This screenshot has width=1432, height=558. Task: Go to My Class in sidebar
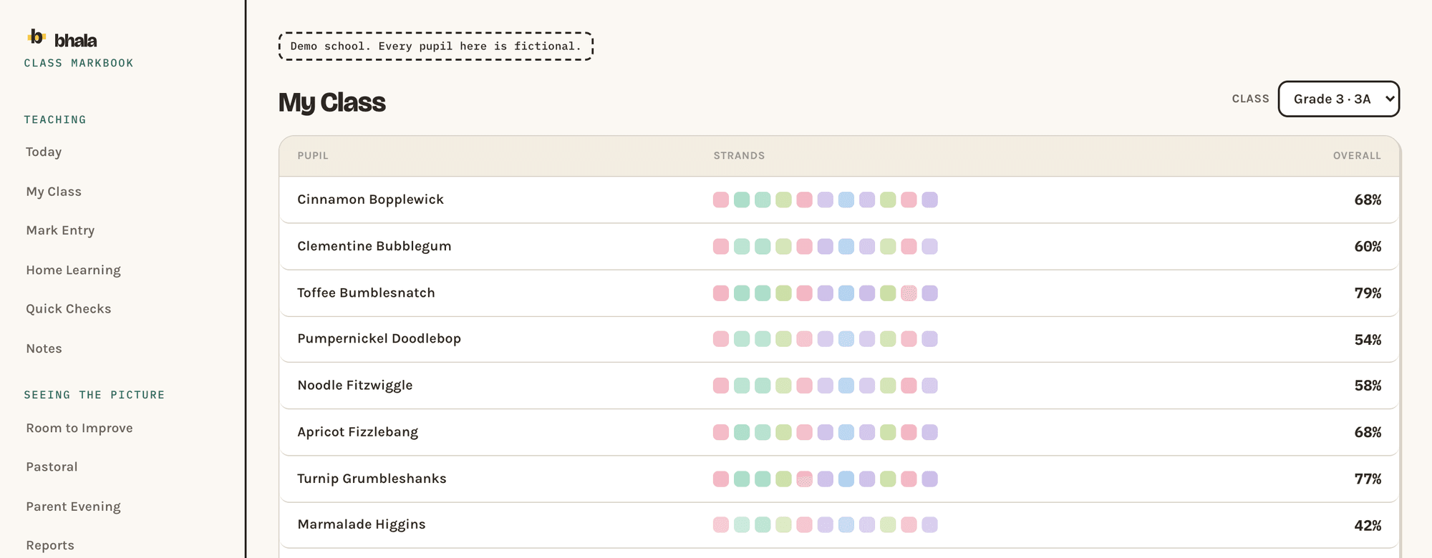click(54, 192)
